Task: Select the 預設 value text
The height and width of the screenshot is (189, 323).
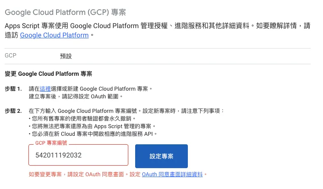Action: point(66,56)
